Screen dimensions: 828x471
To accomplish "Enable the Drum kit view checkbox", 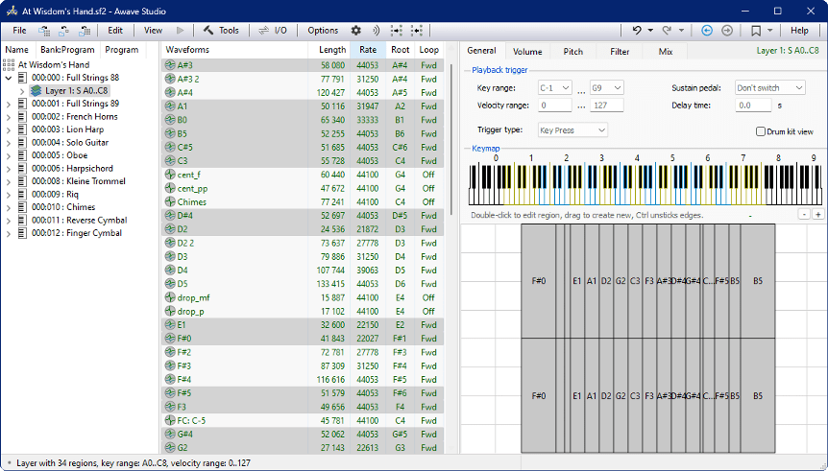I will point(761,131).
